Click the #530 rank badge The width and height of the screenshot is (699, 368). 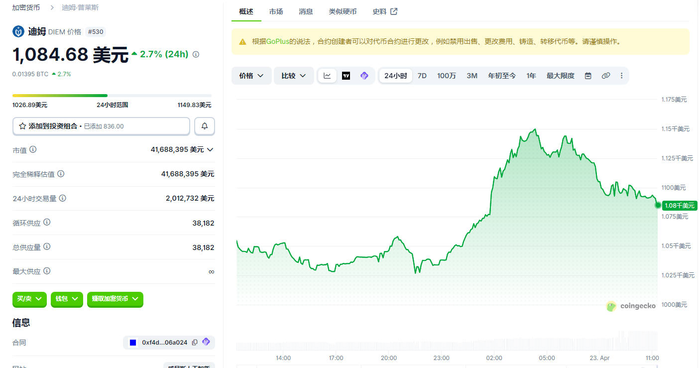96,32
